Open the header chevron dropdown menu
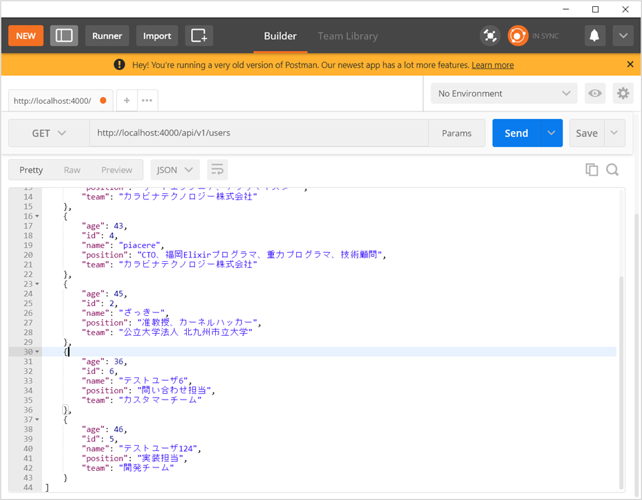The width and height of the screenshot is (642, 500). (623, 35)
